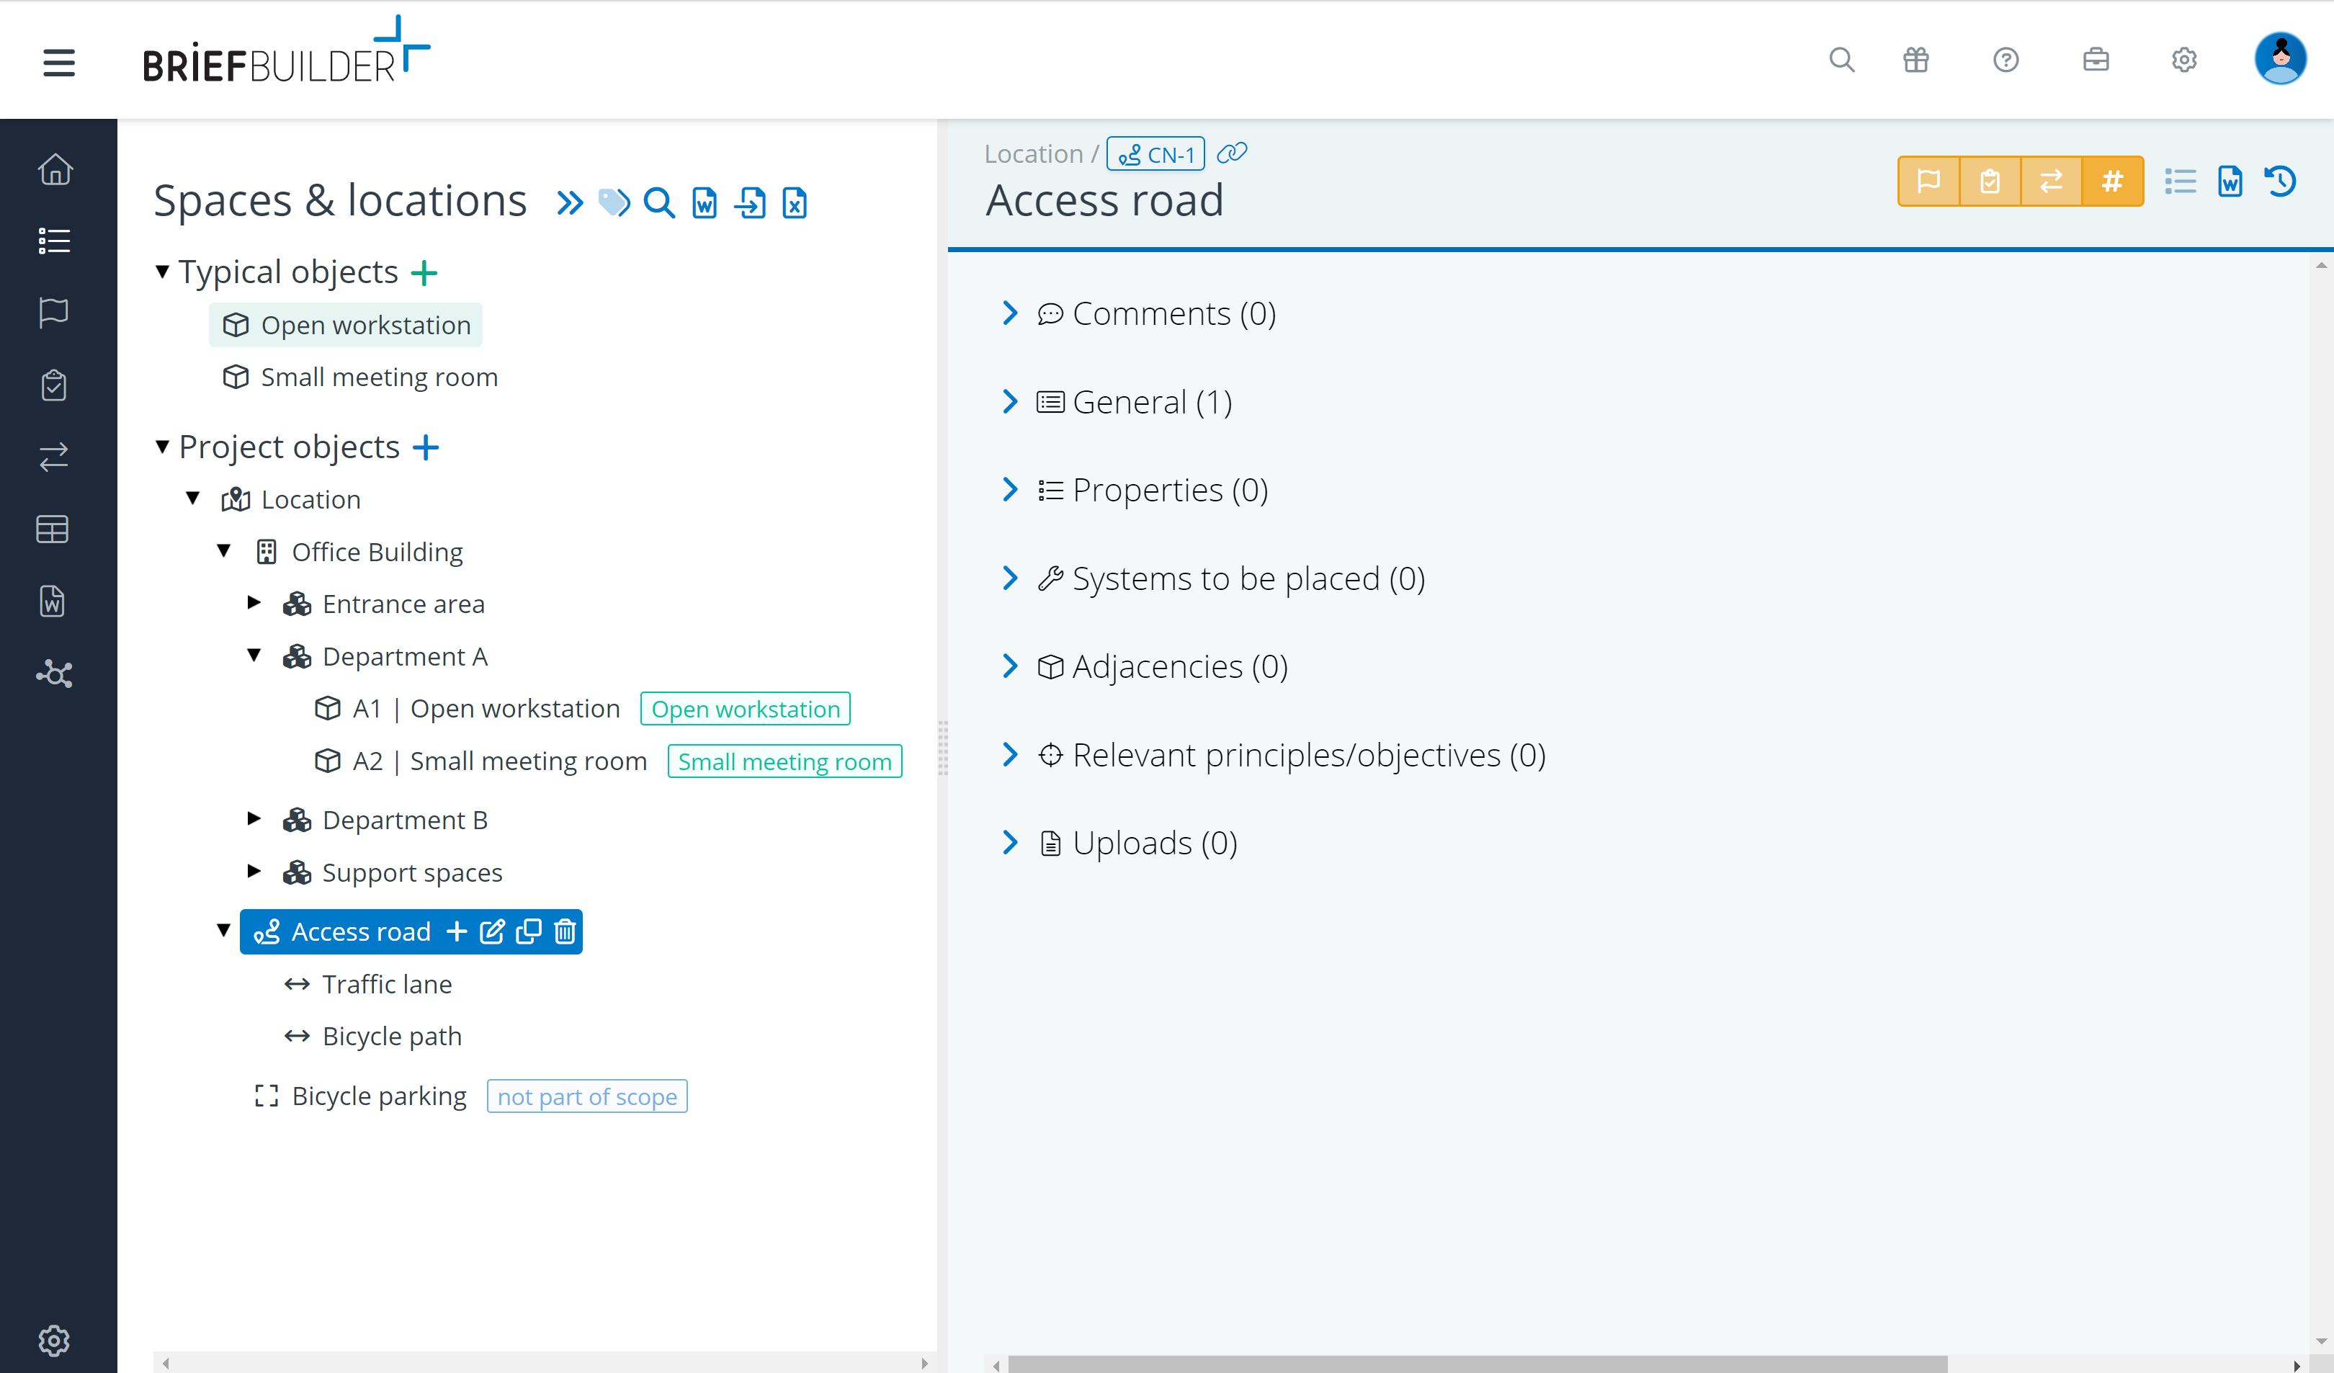Screen dimensions: 2334x1373
Task: Collapse the Typical objects group
Action: 162,272
